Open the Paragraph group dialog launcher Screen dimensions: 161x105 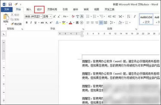coord(136,29)
